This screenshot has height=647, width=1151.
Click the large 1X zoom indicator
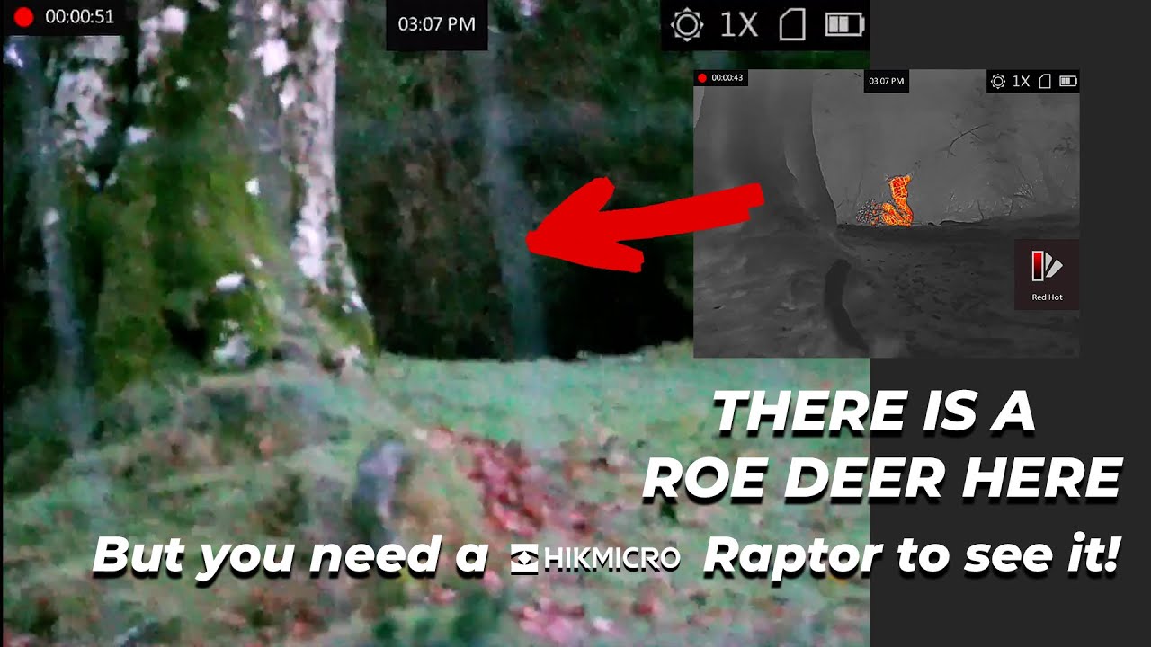(x=738, y=25)
